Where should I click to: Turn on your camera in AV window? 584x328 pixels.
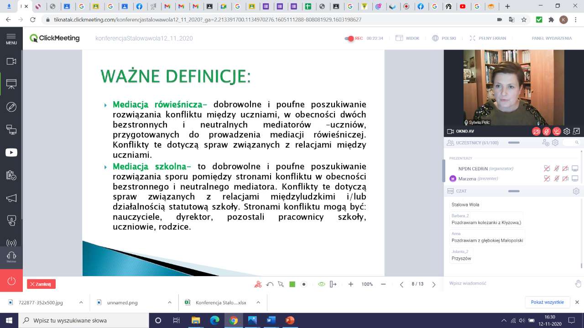click(x=537, y=132)
